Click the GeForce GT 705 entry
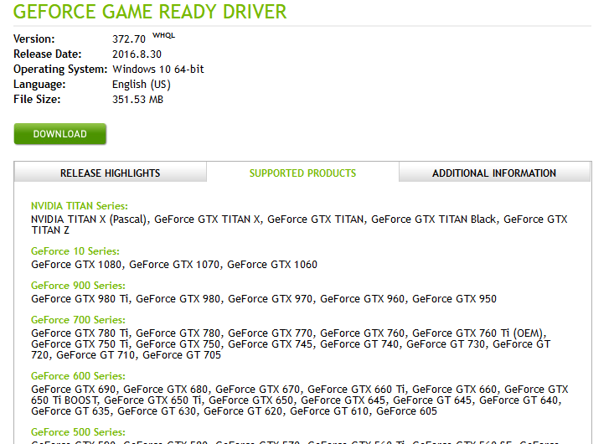Screen dimensions: 614x444 pos(182,355)
